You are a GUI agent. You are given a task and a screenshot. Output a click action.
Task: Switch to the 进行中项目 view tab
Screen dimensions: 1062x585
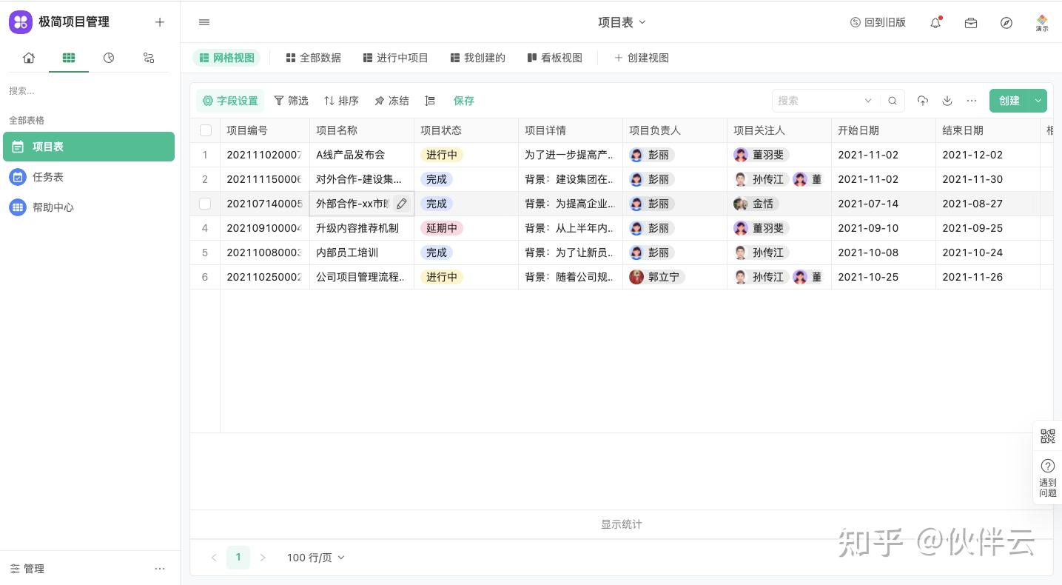click(395, 58)
